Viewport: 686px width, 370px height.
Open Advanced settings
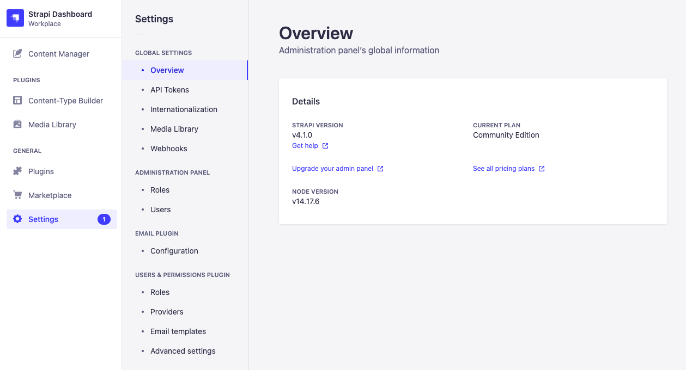point(185,351)
